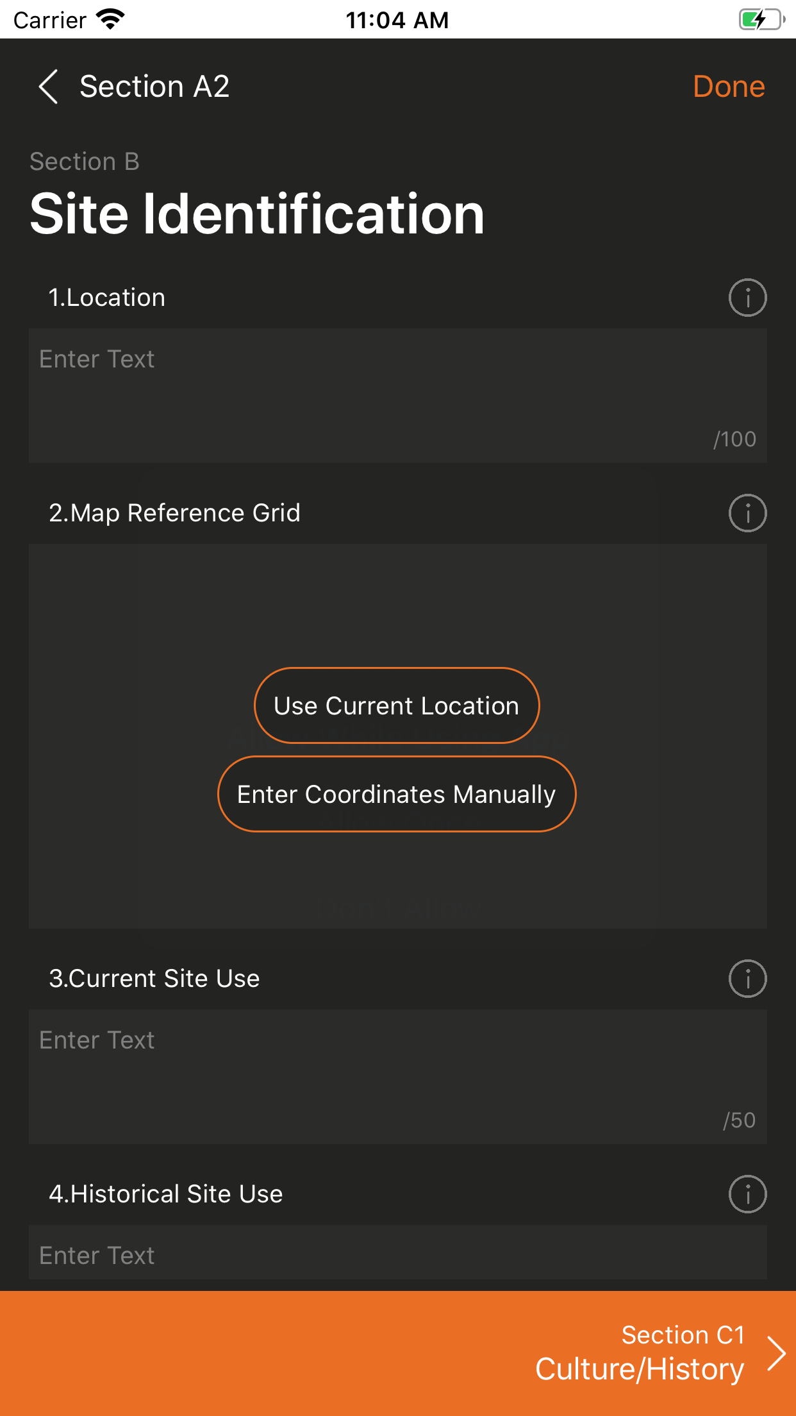This screenshot has width=796, height=1416.
Task: Choose Enter Coordinates Manually
Action: 396,793
